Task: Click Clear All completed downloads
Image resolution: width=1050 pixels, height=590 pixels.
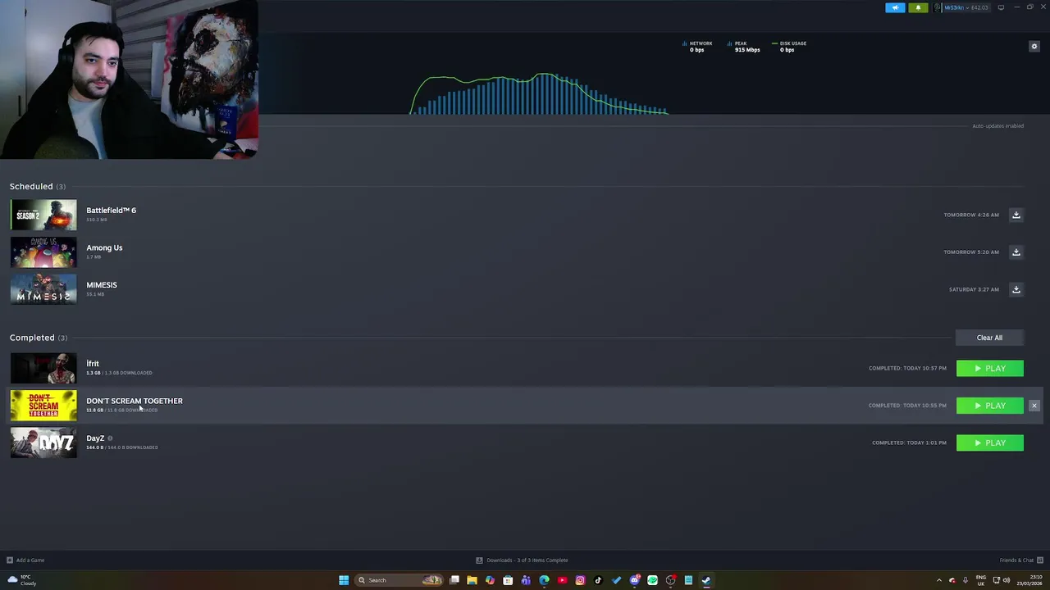Action: tap(989, 338)
